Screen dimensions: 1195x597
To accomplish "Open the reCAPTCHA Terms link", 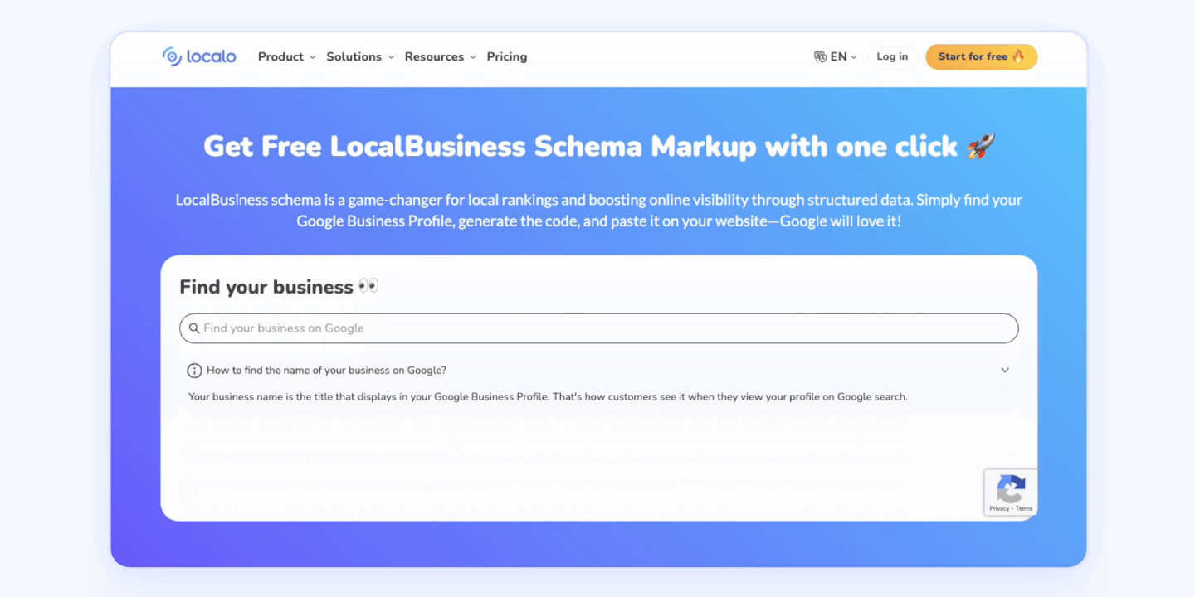I will (x=1024, y=508).
